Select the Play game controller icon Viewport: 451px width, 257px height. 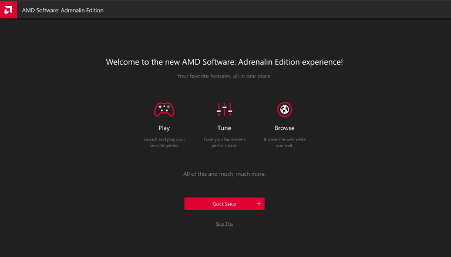(164, 109)
